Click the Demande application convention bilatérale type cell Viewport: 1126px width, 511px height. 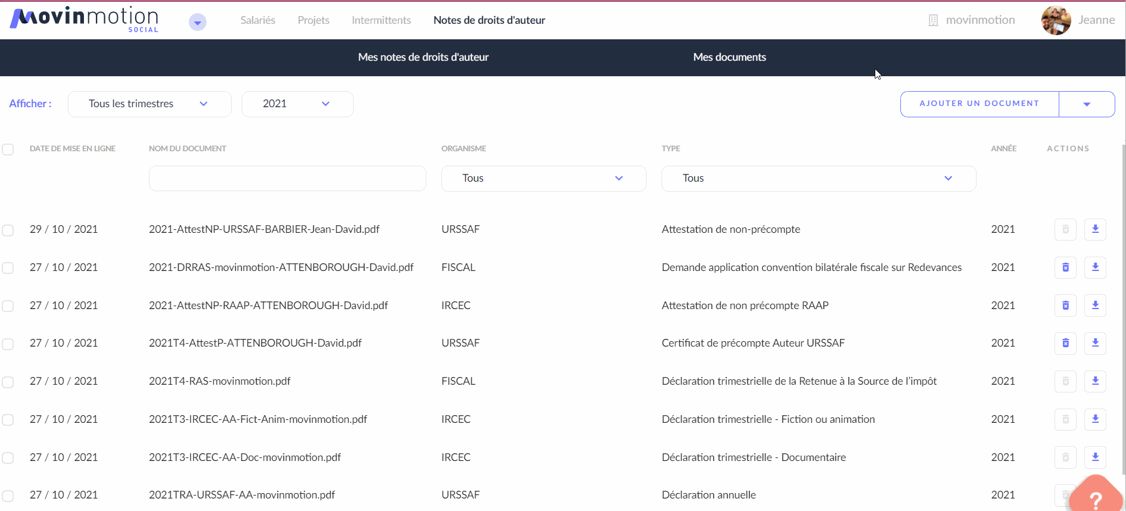point(812,267)
